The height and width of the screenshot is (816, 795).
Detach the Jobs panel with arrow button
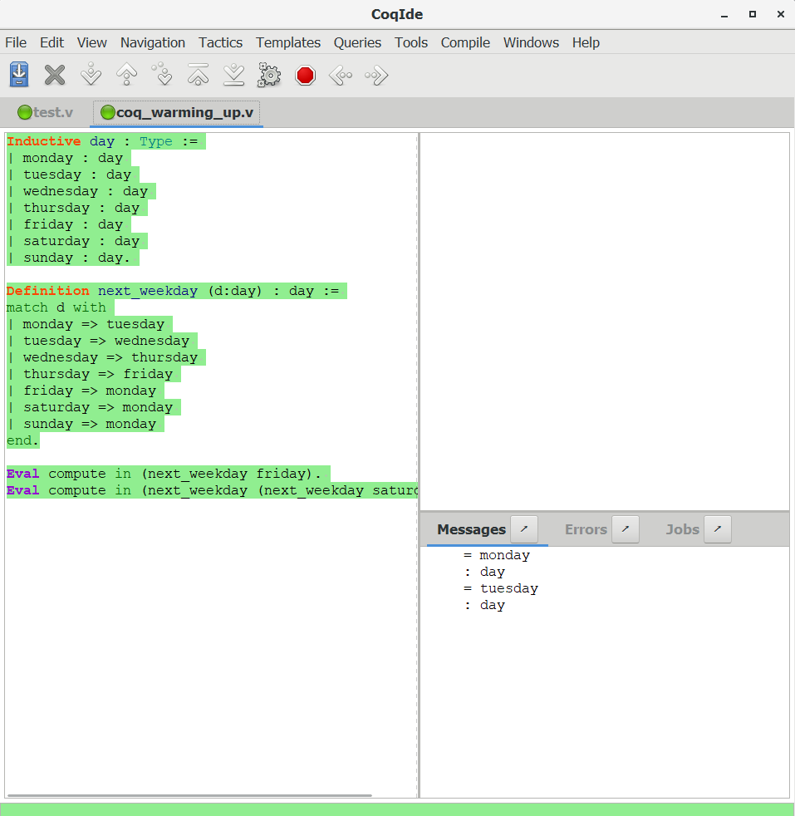pos(718,529)
